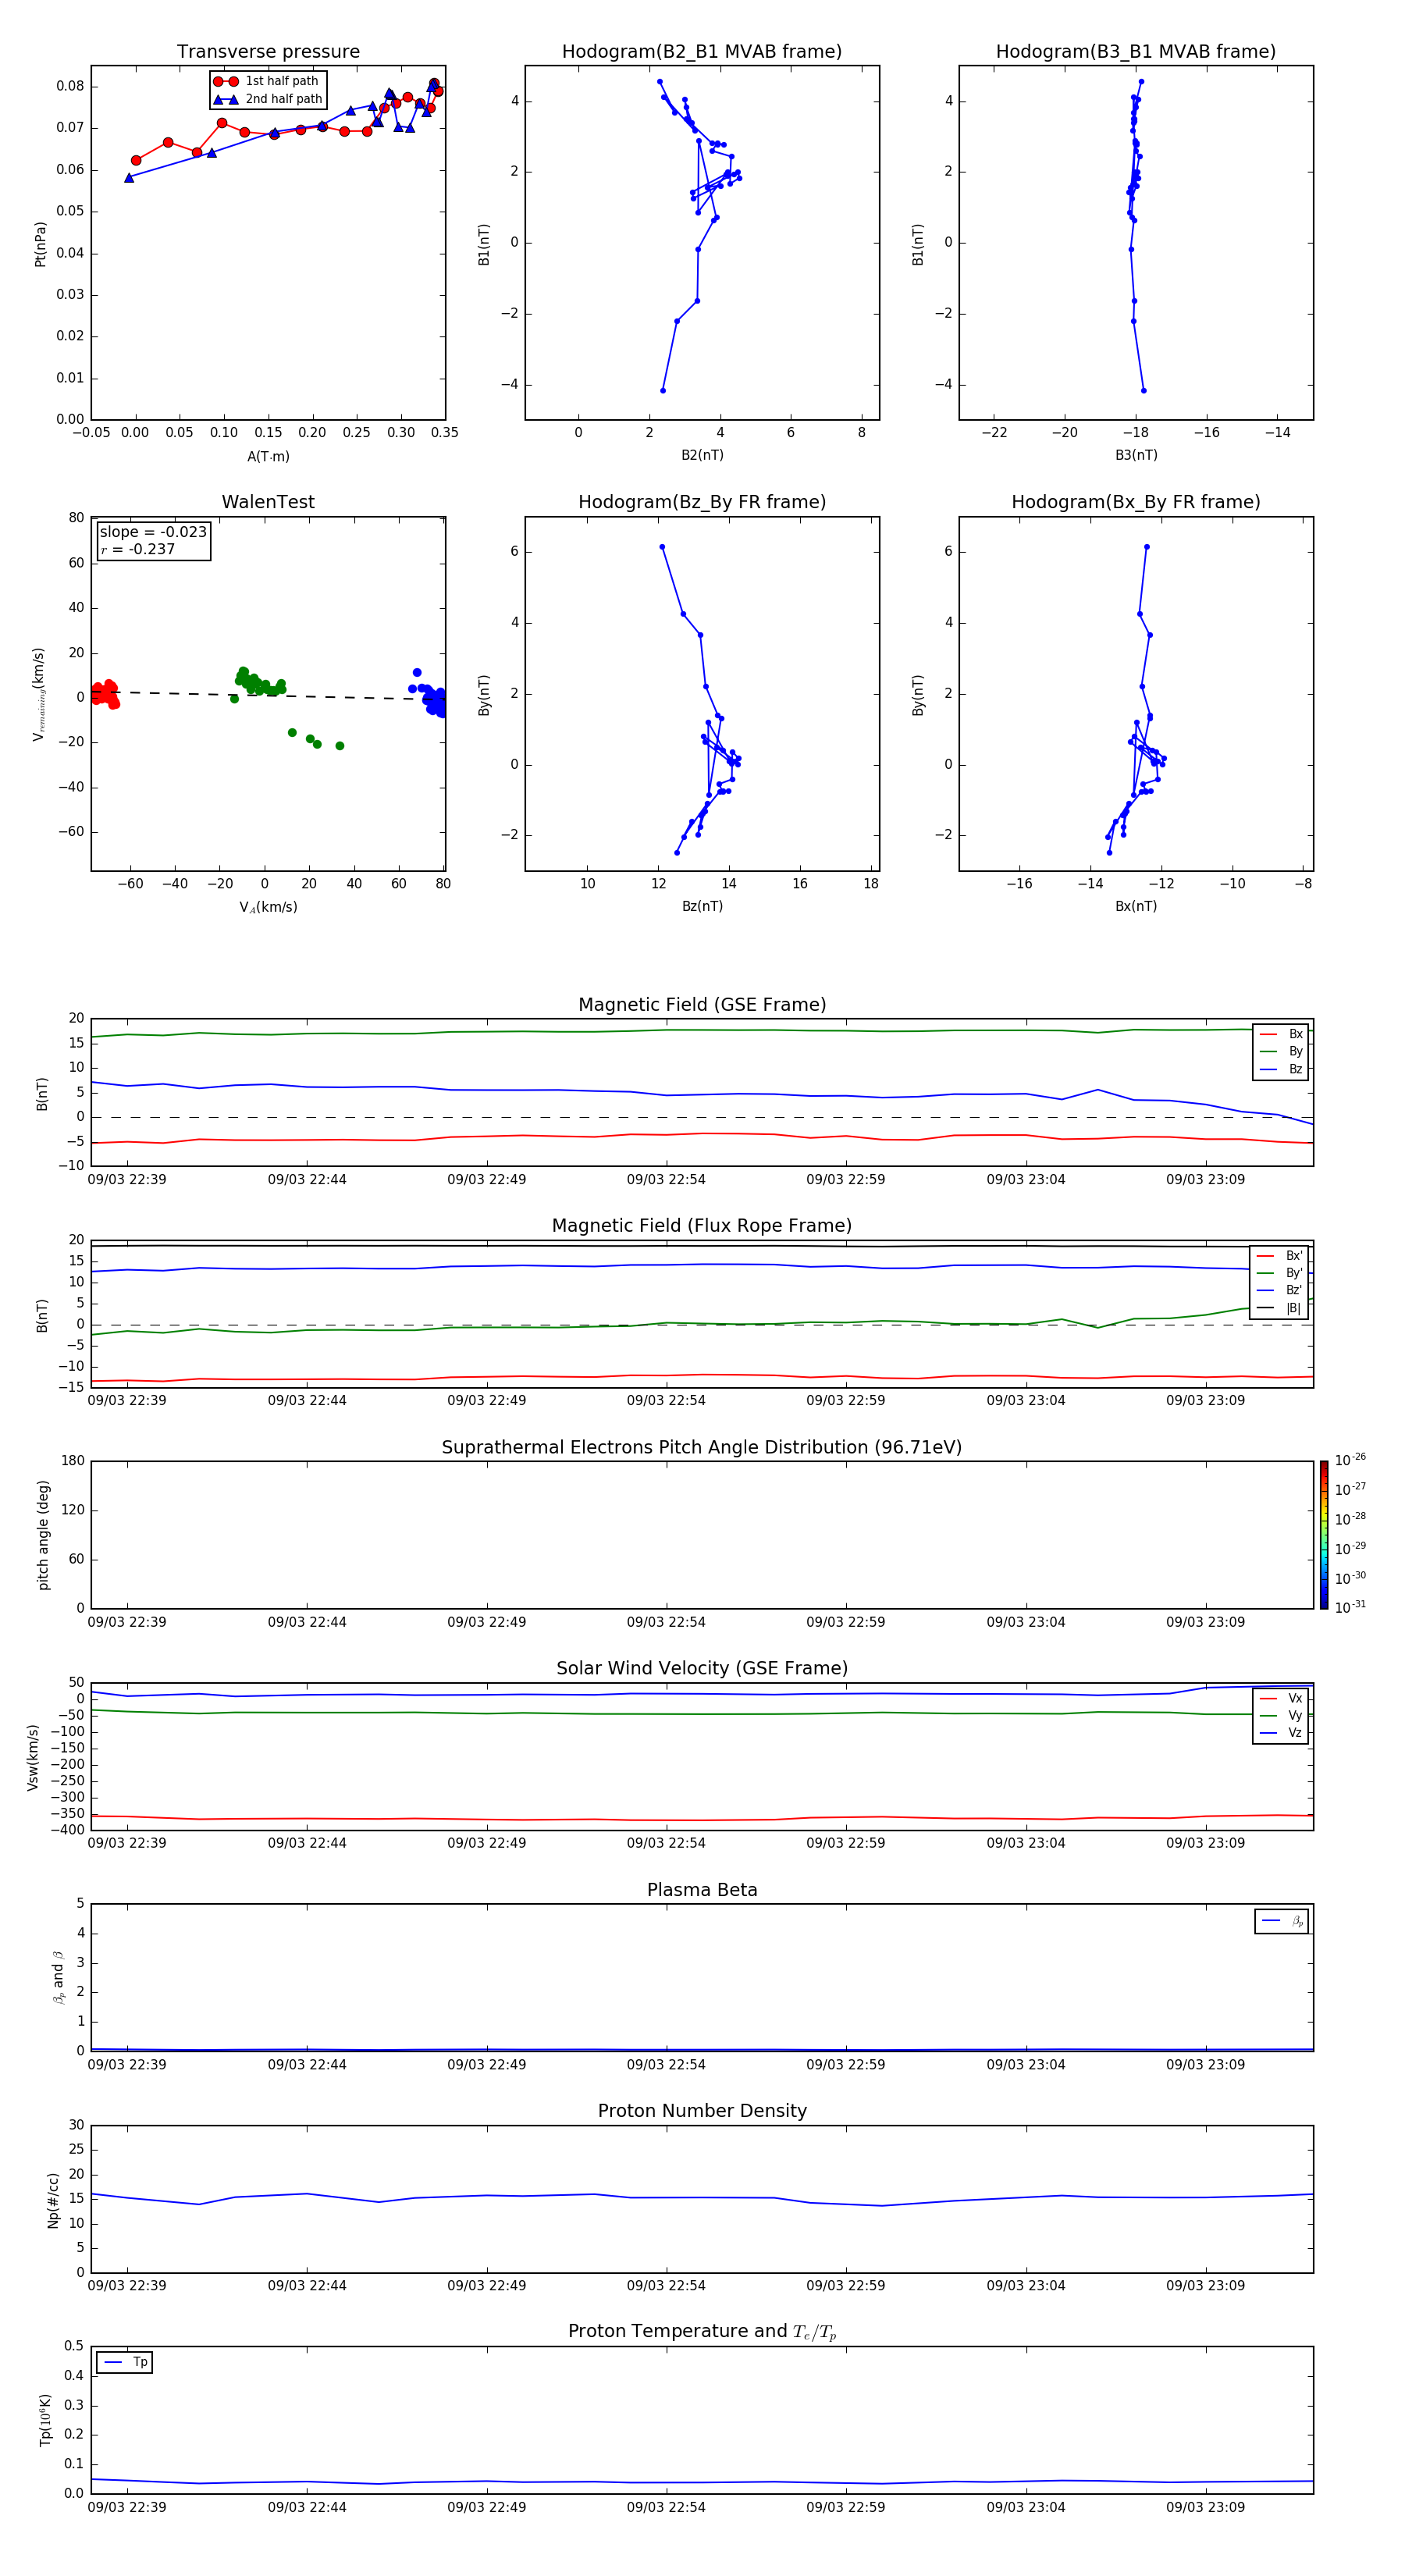The height and width of the screenshot is (2576, 1405).
Task: Select the 'Hodogram(B2_B1 MVAB frame)' title
Action: coord(702,52)
